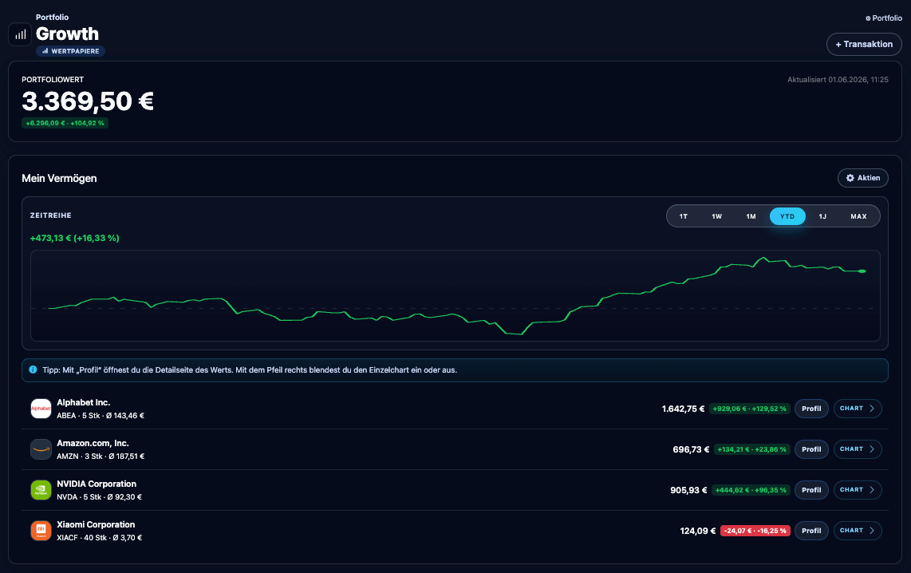Image resolution: width=911 pixels, height=573 pixels.
Task: Select the 1T time range
Action: (683, 216)
